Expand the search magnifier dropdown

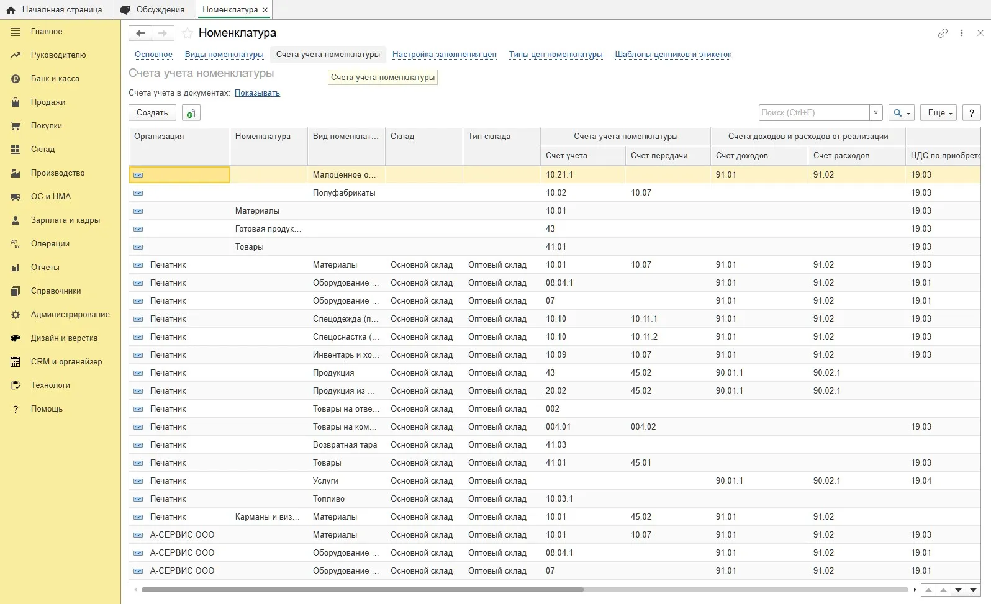(902, 112)
